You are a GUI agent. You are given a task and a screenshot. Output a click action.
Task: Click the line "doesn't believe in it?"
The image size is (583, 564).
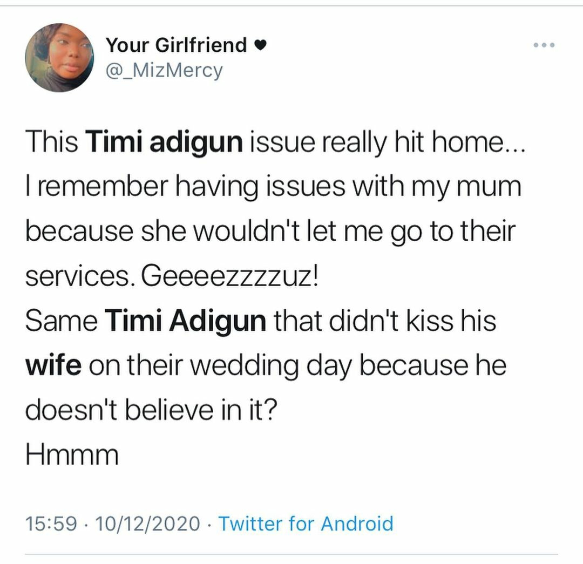pos(152,411)
